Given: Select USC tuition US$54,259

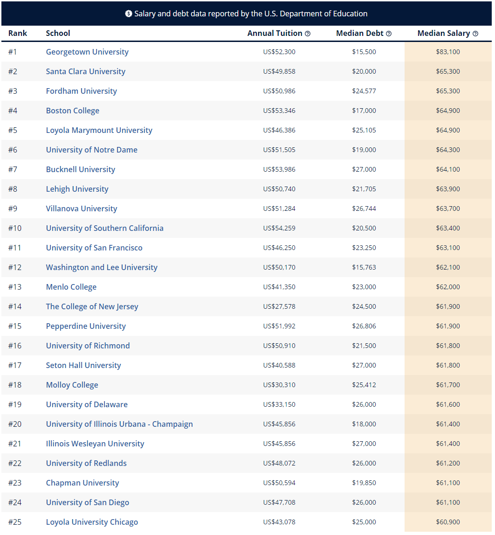Looking at the screenshot, I should (279, 228).
